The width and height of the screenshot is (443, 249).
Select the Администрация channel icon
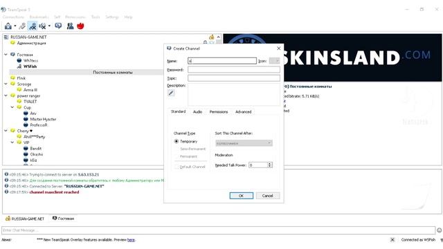[x=12, y=43]
